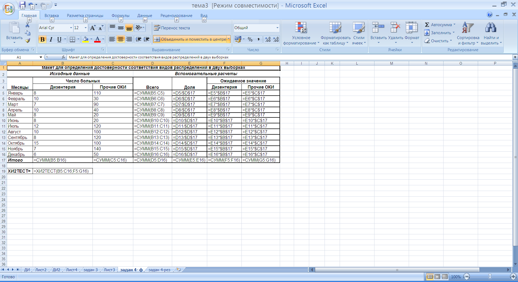The width and height of the screenshot is (518, 282).
Task: Switch to Page Layout view in status bar
Action: tap(437, 277)
